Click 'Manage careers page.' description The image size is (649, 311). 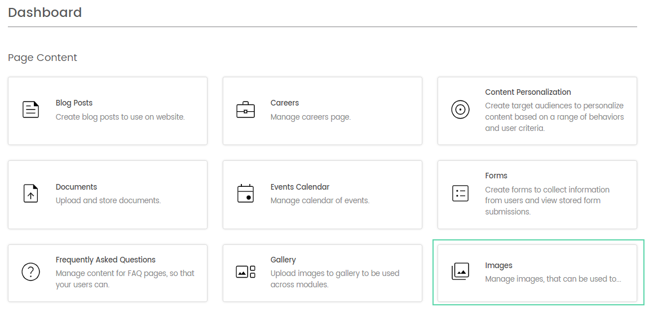pyautogui.click(x=311, y=117)
